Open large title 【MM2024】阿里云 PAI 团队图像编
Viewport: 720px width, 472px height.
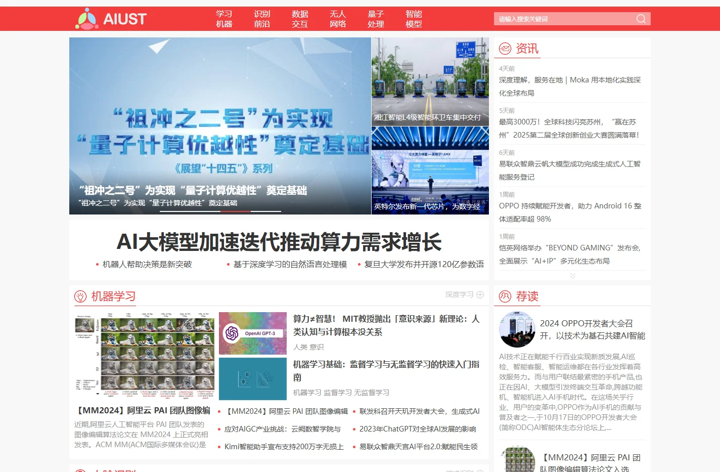144,410
